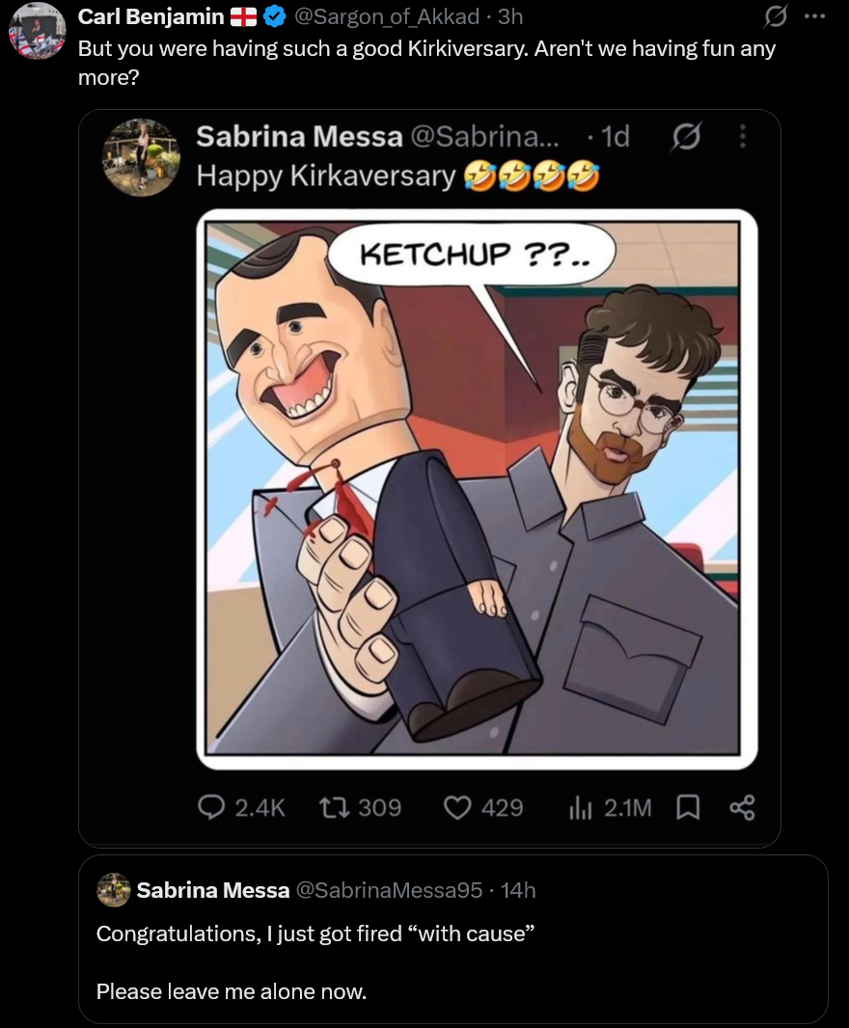Click the Grok icon on Carl Benjamin's post
Viewport: 849px width, 1028px height.
(775, 16)
